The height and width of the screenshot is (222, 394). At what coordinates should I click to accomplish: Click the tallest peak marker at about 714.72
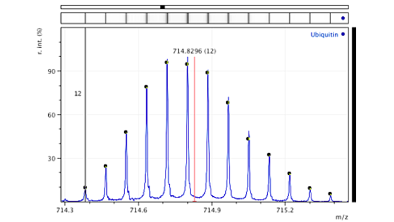tap(167, 62)
